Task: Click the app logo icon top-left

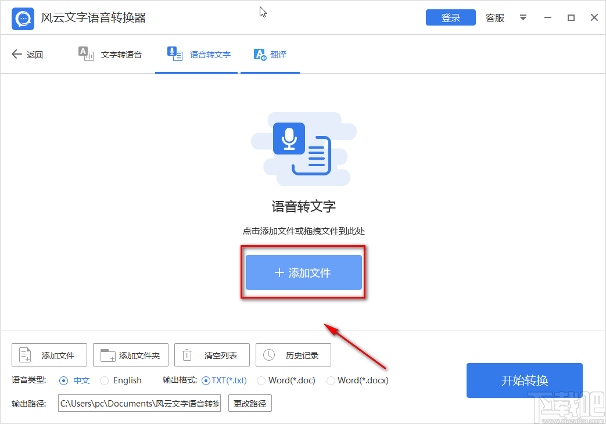Action: pyautogui.click(x=22, y=18)
